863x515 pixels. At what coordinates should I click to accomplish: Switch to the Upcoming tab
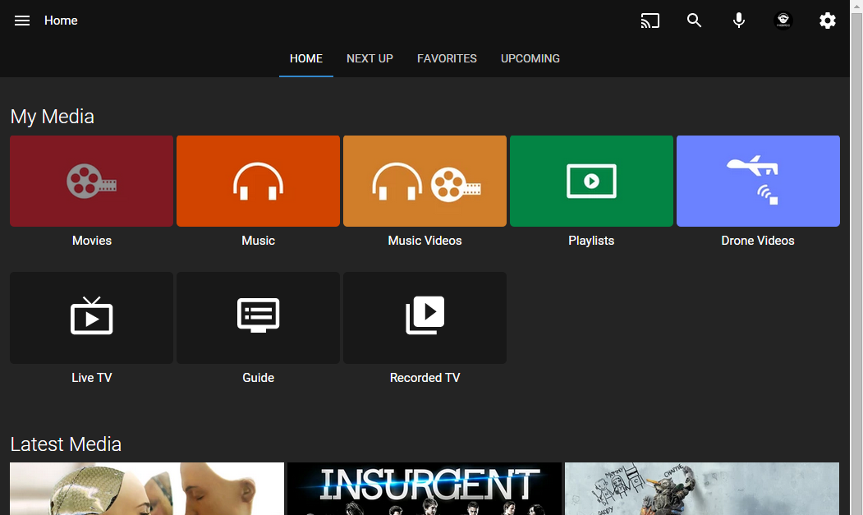[x=530, y=58]
